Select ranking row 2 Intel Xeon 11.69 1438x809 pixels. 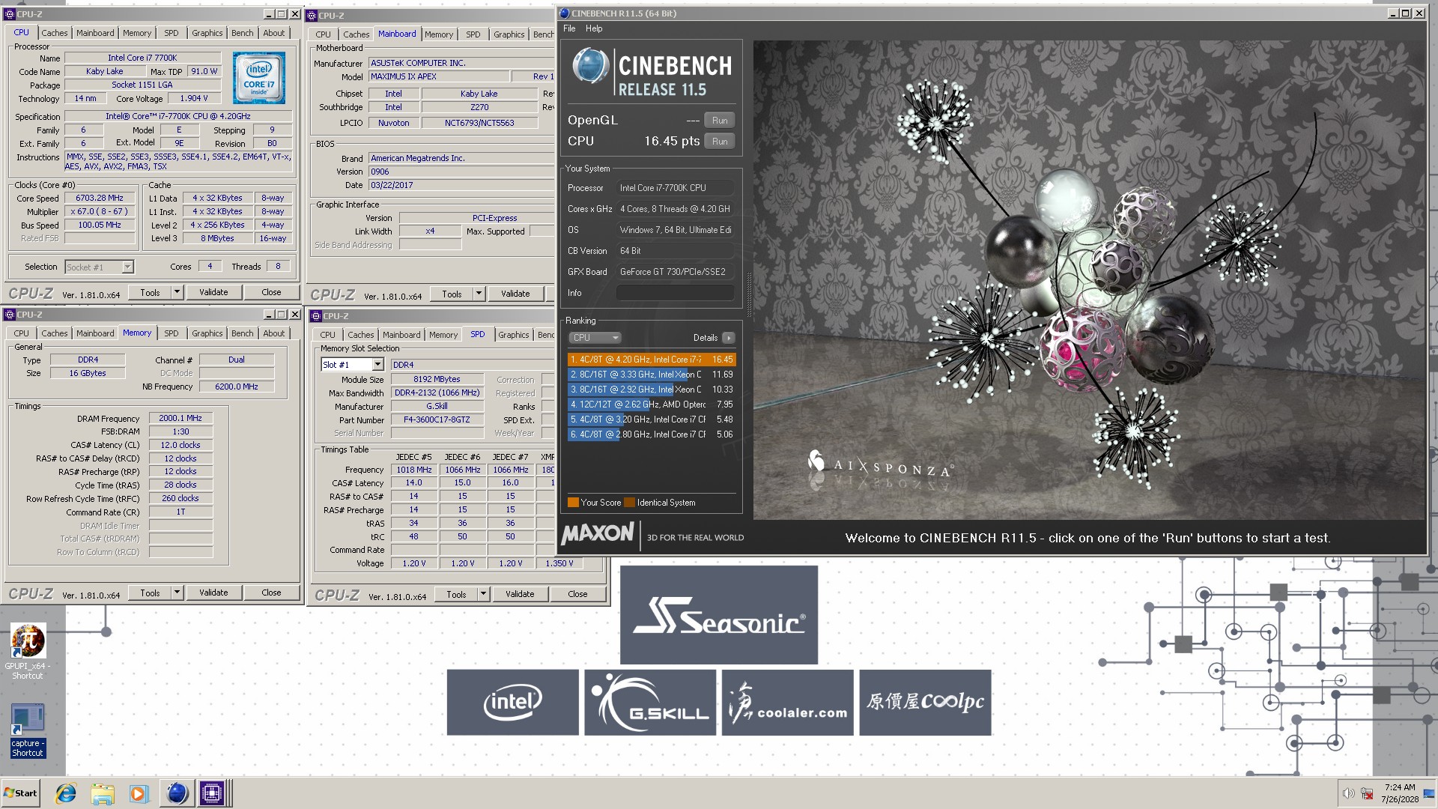coord(651,375)
